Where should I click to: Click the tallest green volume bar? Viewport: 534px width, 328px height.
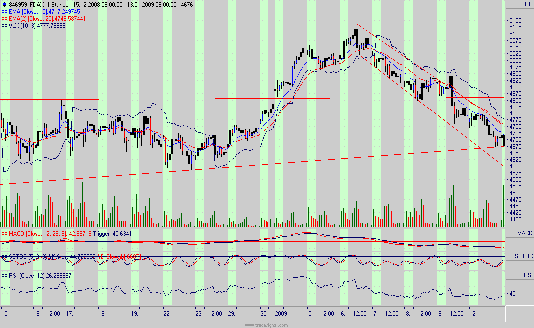pyautogui.click(x=82, y=199)
